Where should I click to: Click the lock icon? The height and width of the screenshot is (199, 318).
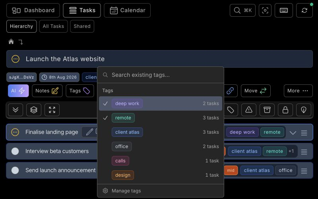(285, 110)
